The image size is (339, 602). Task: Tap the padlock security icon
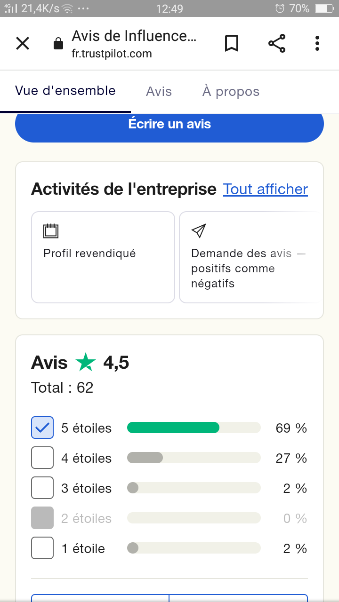coord(58,44)
